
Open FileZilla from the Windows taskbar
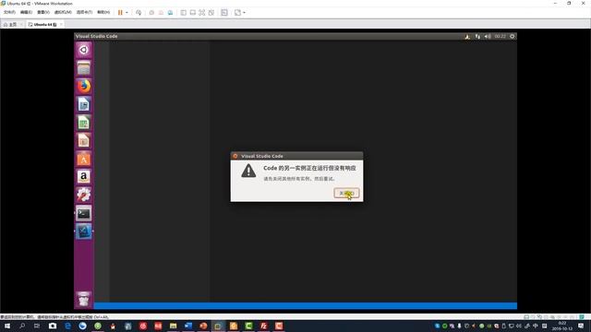pos(264,326)
